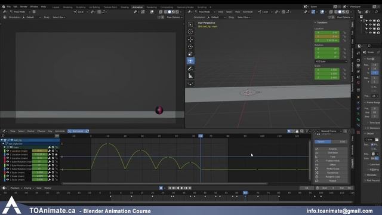This screenshot has height=215, width=382.
Task: Play the animation forward
Action: (x=181, y=188)
